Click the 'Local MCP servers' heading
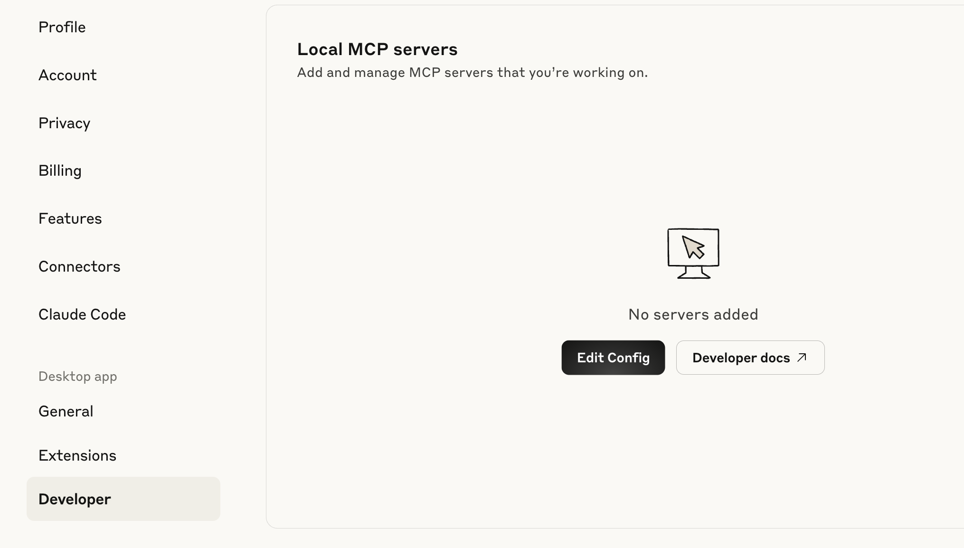This screenshot has width=964, height=548. [x=377, y=49]
